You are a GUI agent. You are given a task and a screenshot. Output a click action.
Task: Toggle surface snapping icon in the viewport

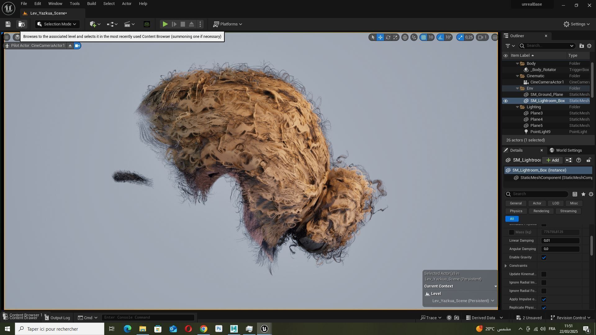[x=414, y=37]
